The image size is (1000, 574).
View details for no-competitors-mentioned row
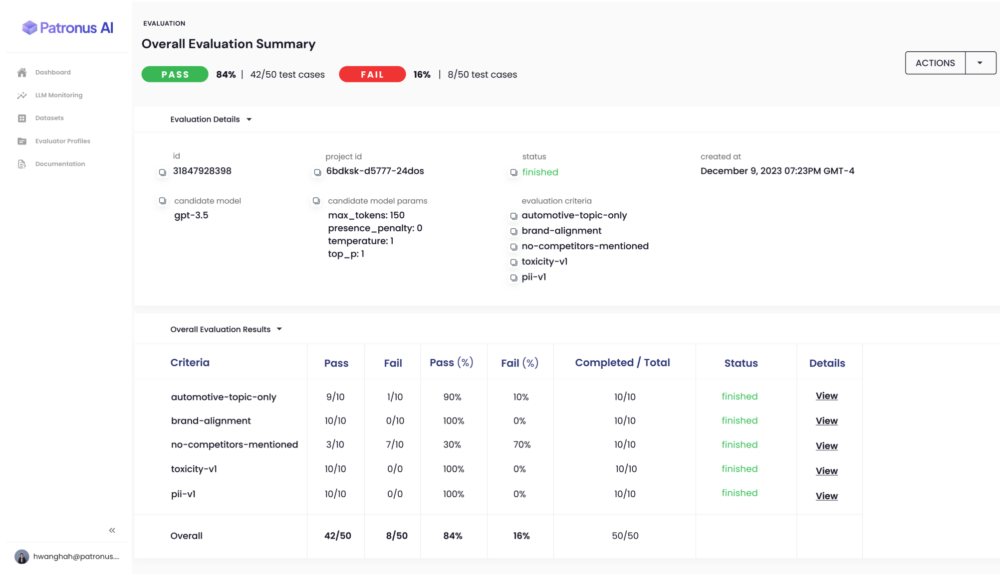point(826,446)
